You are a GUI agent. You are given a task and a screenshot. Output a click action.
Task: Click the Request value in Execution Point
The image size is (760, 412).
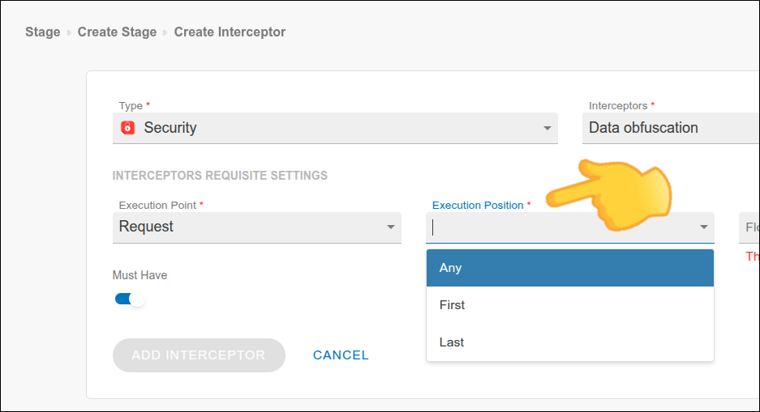pos(147,227)
